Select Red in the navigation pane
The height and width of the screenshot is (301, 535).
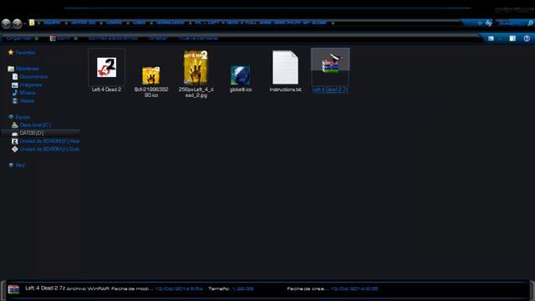pyautogui.click(x=20, y=166)
